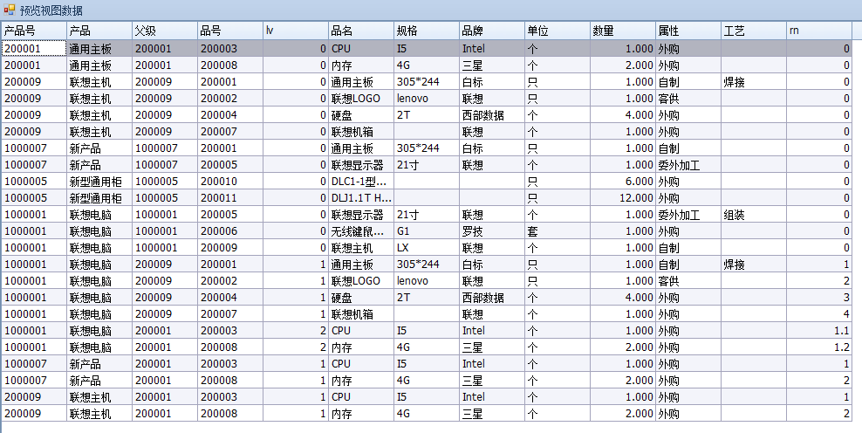This screenshot has height=433, width=862.
Task: Click lenovo in the 联想主机 row
Action: coord(427,99)
